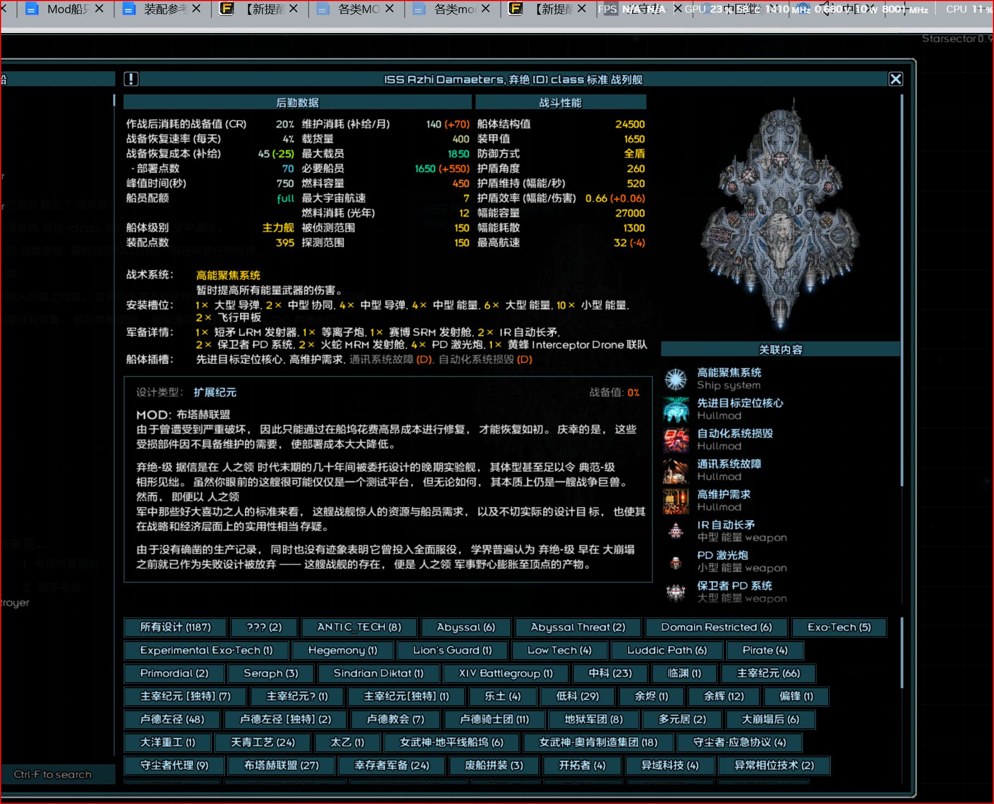The image size is (994, 804).
Task: Close the ship codex dialog
Action: pos(896,79)
